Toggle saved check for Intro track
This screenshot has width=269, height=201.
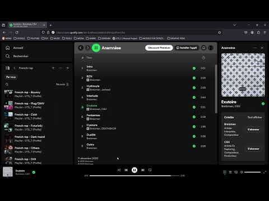194,68
